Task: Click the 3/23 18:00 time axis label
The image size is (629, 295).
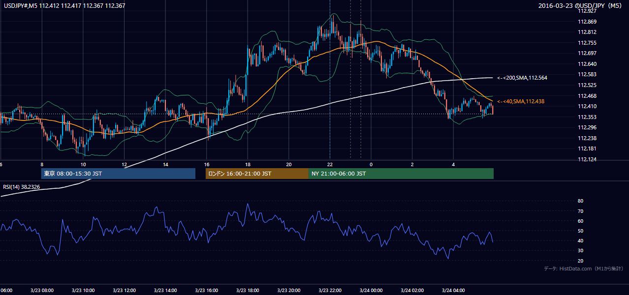Action: point(248,290)
